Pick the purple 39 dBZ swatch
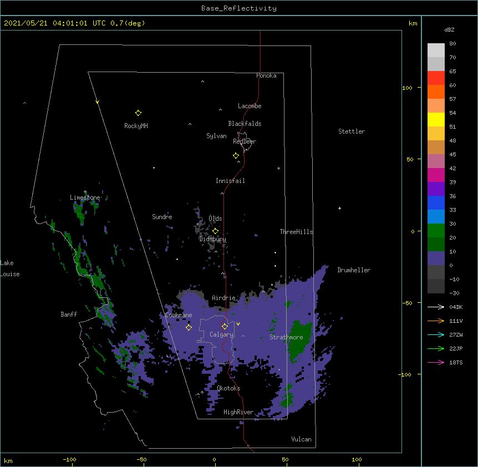The height and width of the screenshot is (467, 478). (x=436, y=189)
